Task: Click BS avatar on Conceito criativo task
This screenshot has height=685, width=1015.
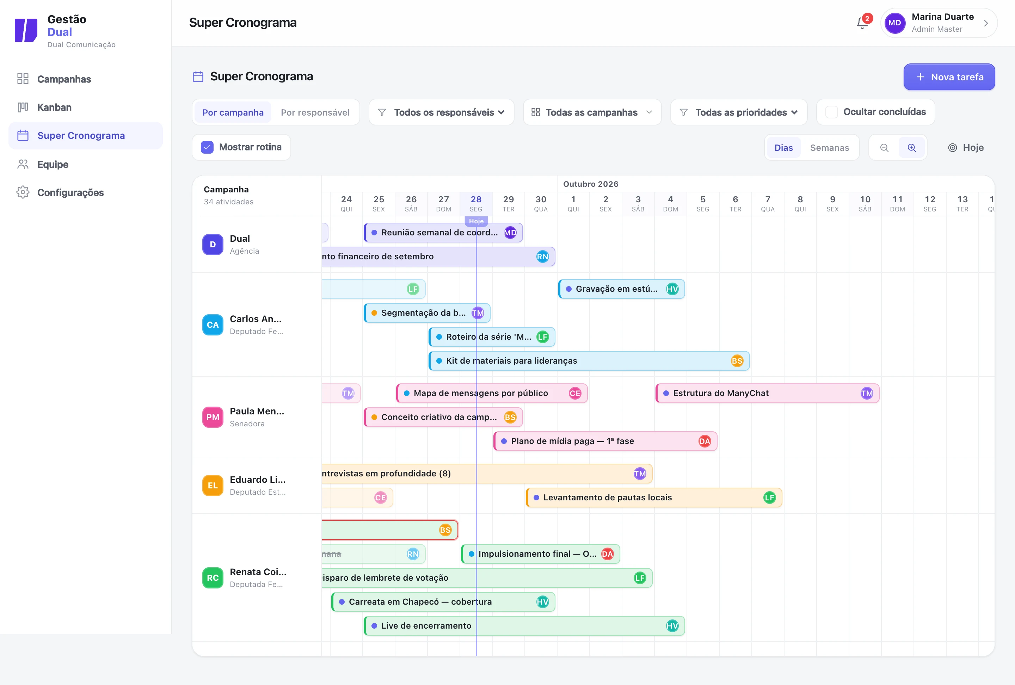Action: tap(510, 417)
